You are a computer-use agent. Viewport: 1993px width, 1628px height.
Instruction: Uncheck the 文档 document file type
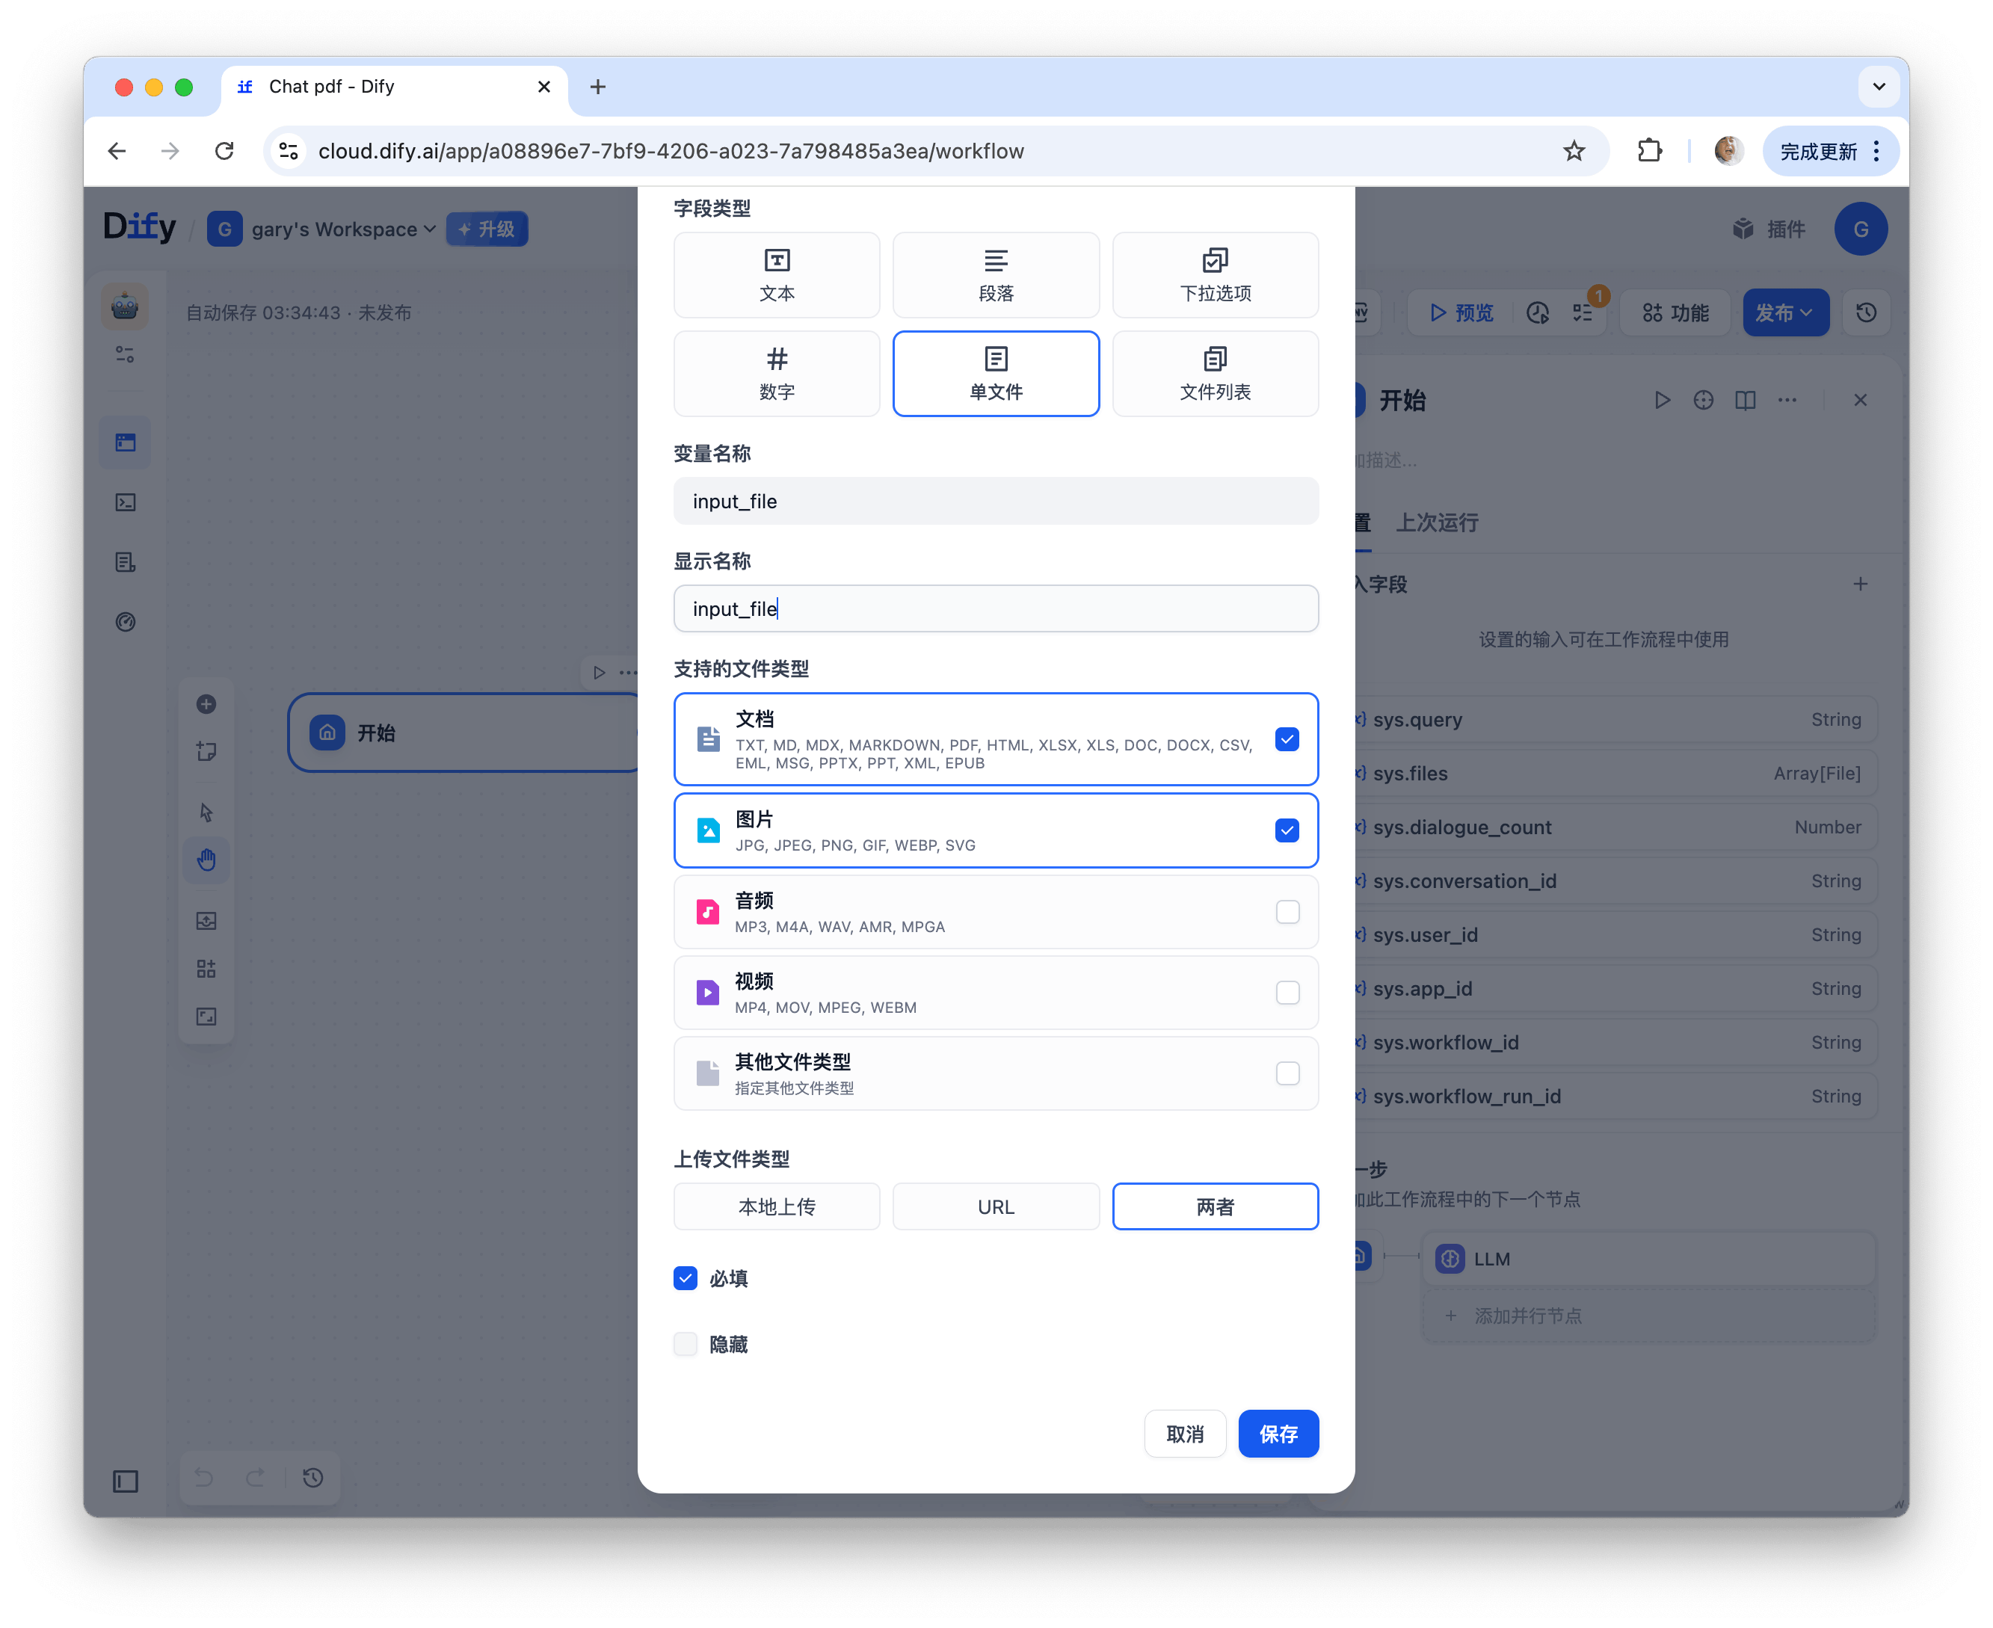(x=1287, y=739)
